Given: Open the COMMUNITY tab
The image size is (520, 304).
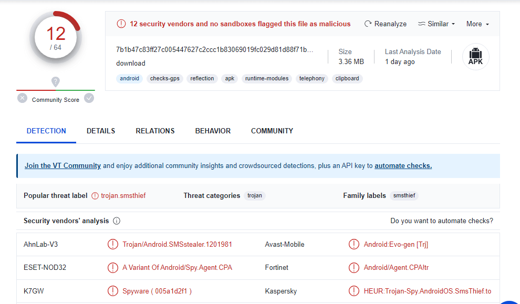Looking at the screenshot, I should [272, 131].
